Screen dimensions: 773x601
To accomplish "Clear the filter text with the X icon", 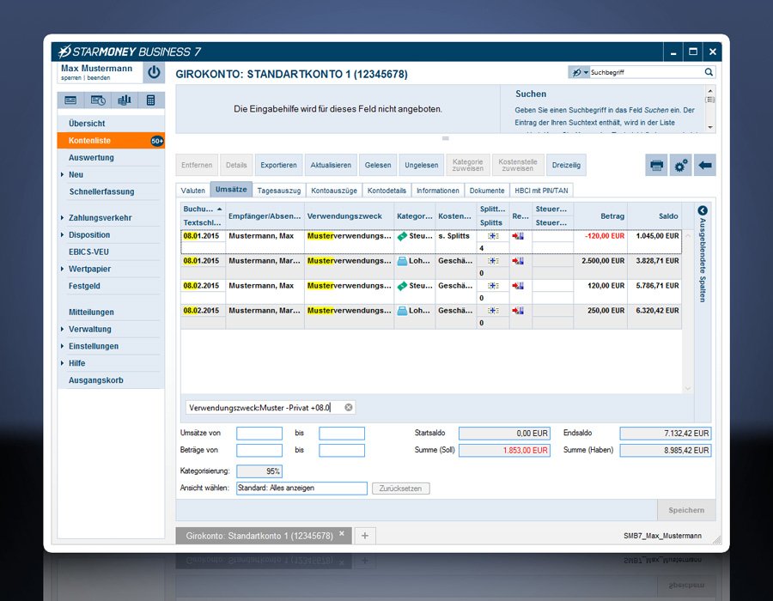I will tap(349, 408).
